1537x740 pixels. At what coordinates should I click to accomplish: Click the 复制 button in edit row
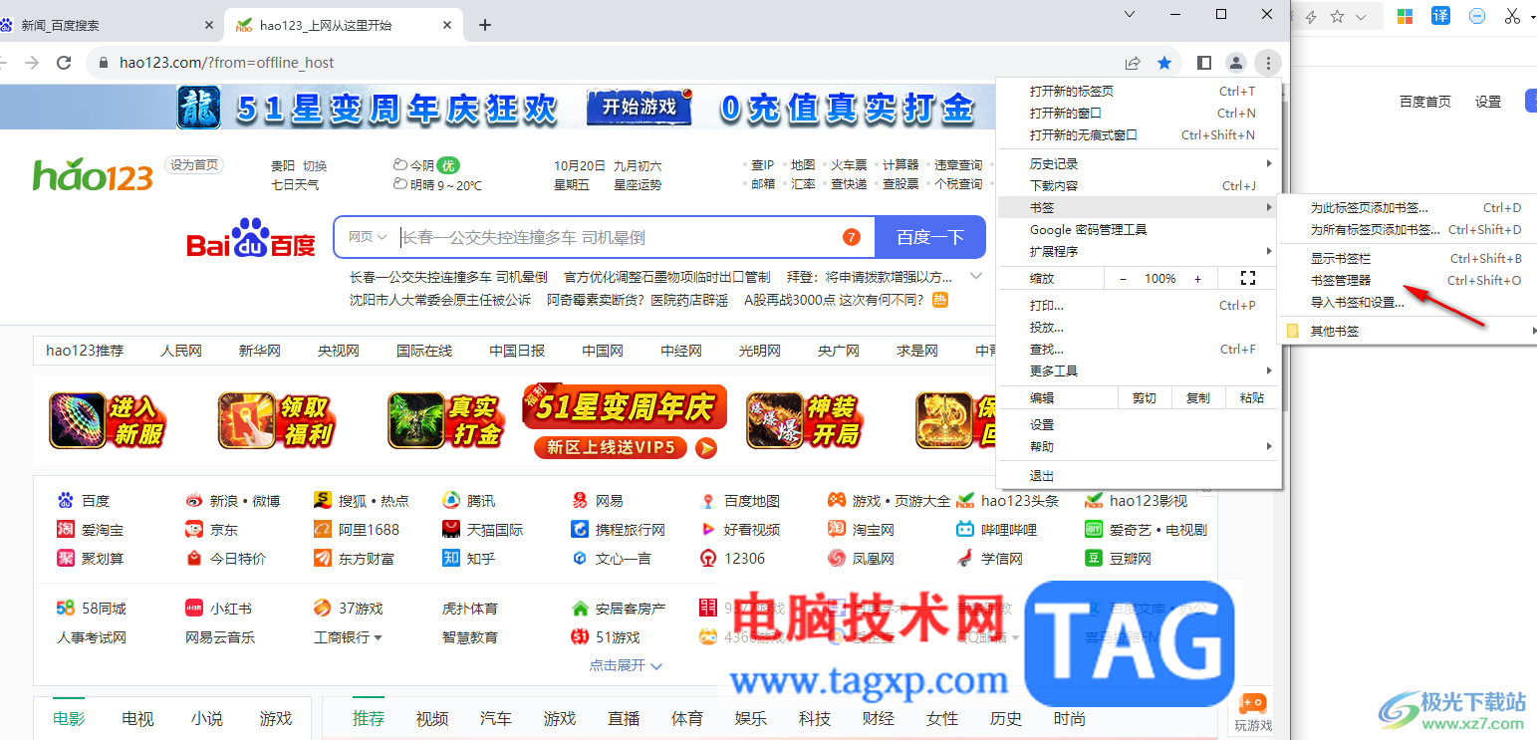pos(1197,398)
